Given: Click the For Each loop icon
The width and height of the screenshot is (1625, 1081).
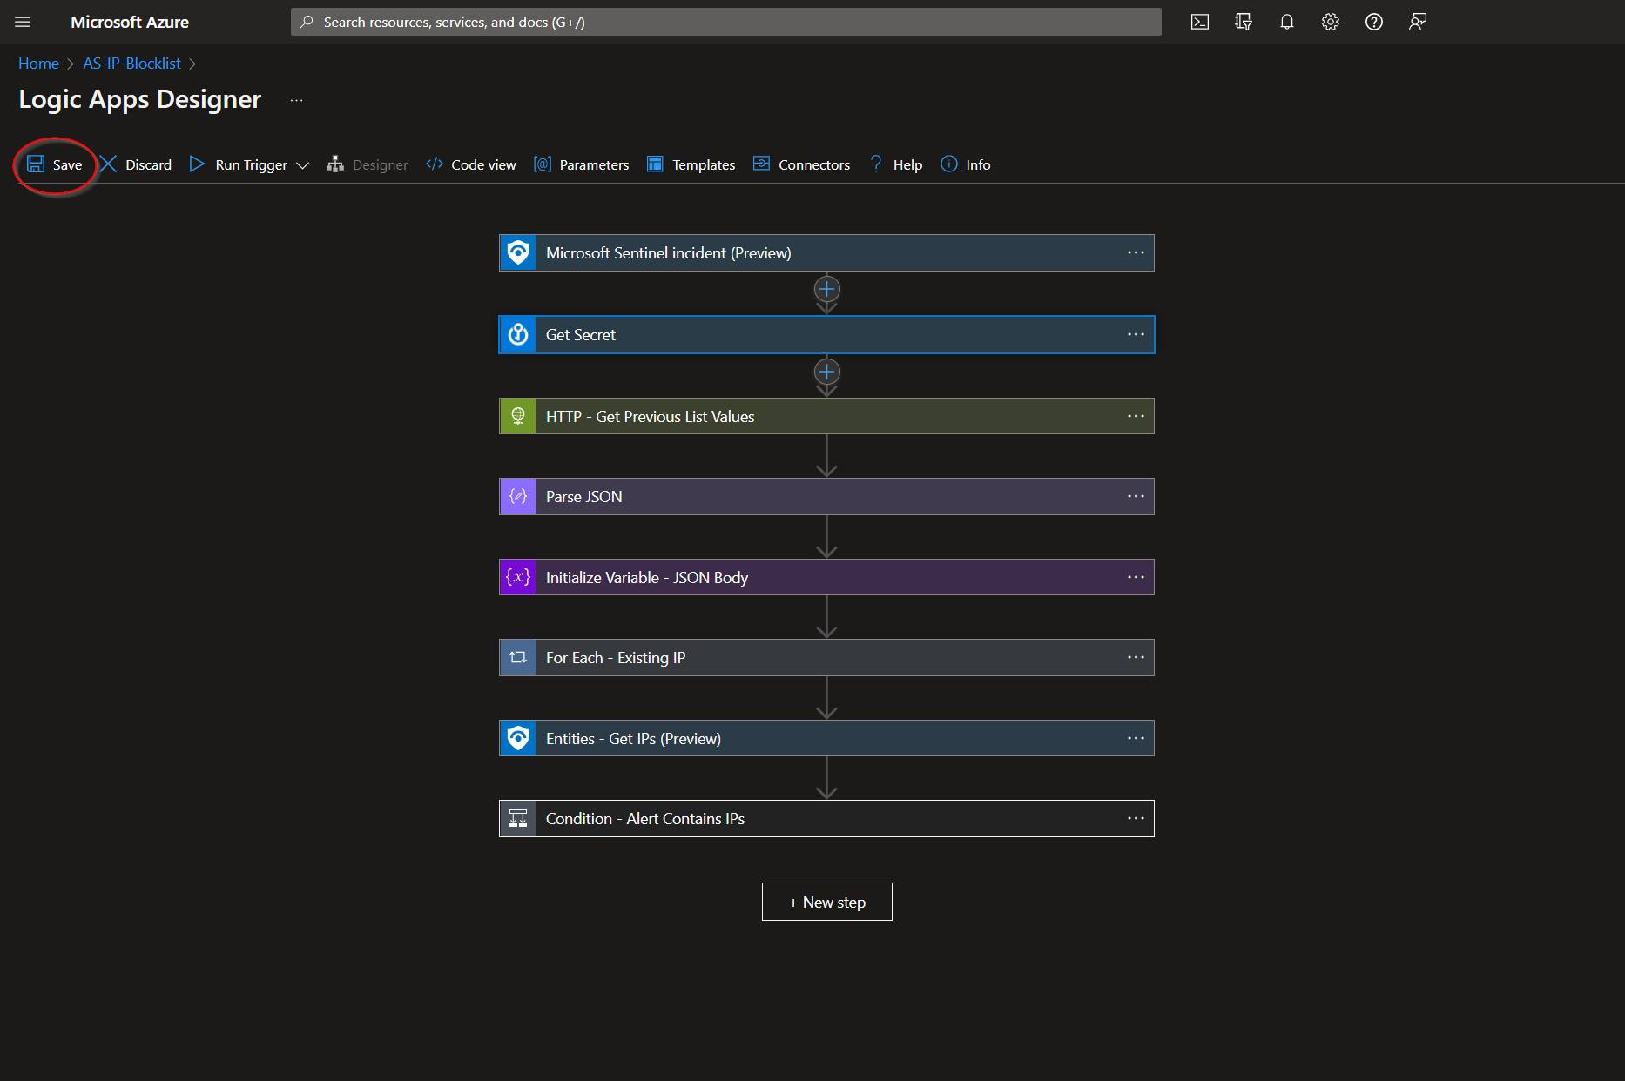Looking at the screenshot, I should [x=518, y=657].
